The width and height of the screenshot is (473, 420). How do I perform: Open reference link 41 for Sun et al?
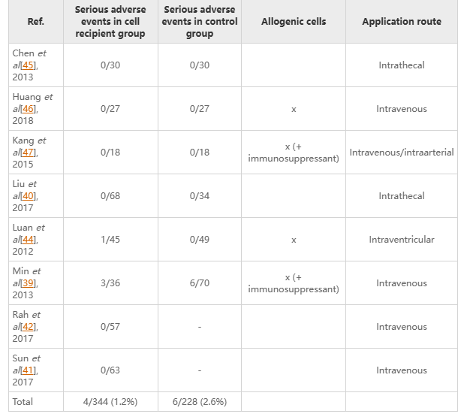click(29, 370)
